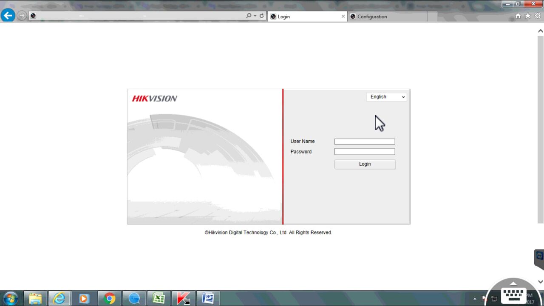
Task: Close the browser window
Action: (533, 4)
